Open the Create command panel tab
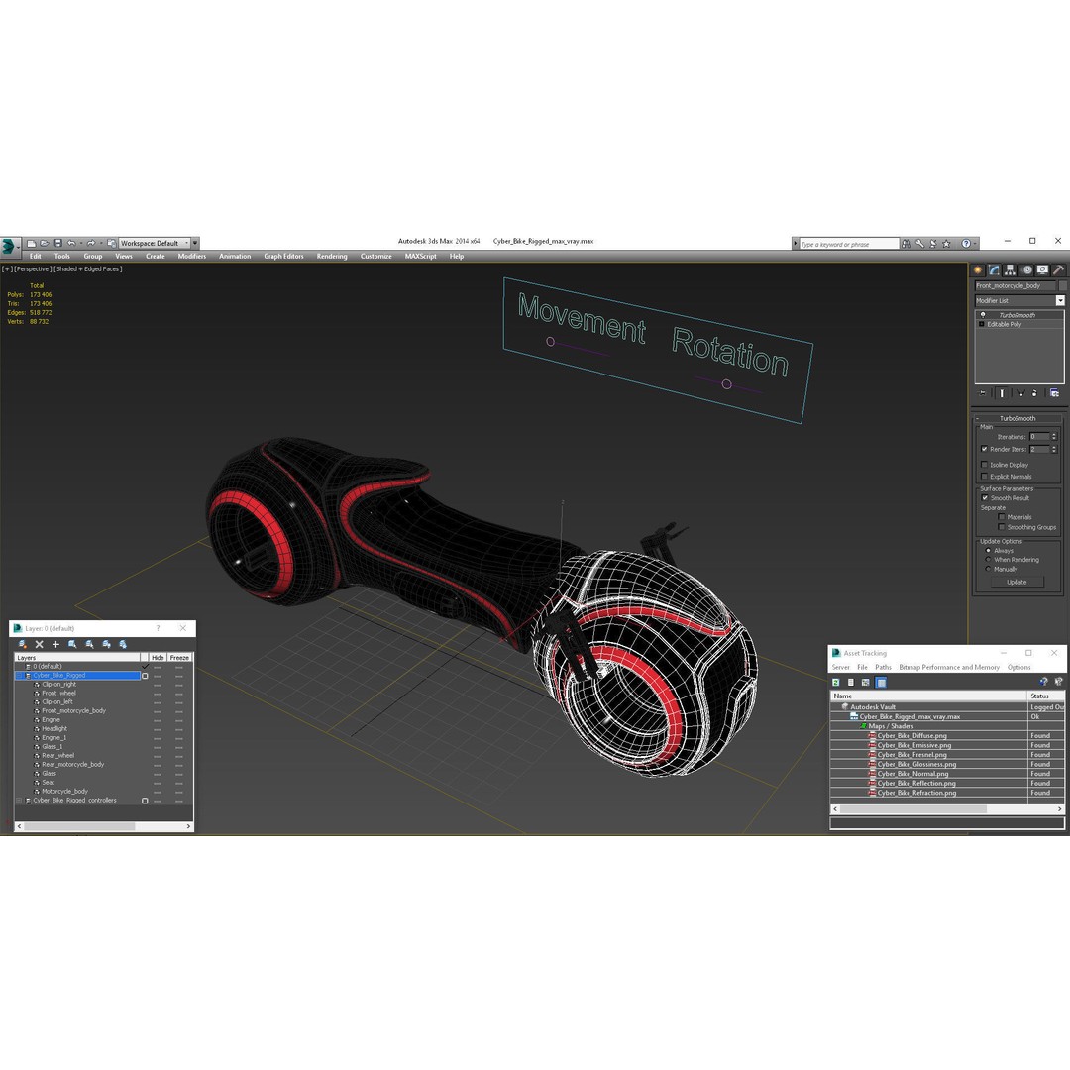This screenshot has width=1070, height=1070. pos(978,270)
